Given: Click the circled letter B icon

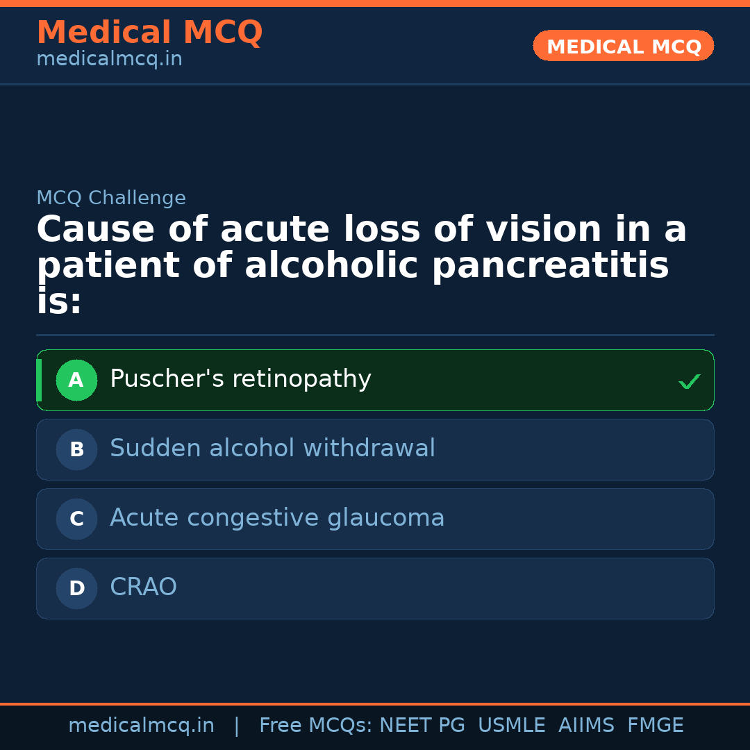Looking at the screenshot, I should [76, 449].
